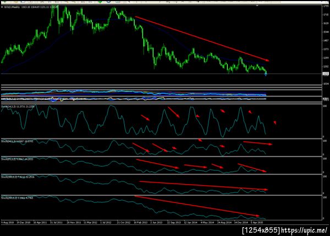Click the 1457 price axis value

[326, 40]
